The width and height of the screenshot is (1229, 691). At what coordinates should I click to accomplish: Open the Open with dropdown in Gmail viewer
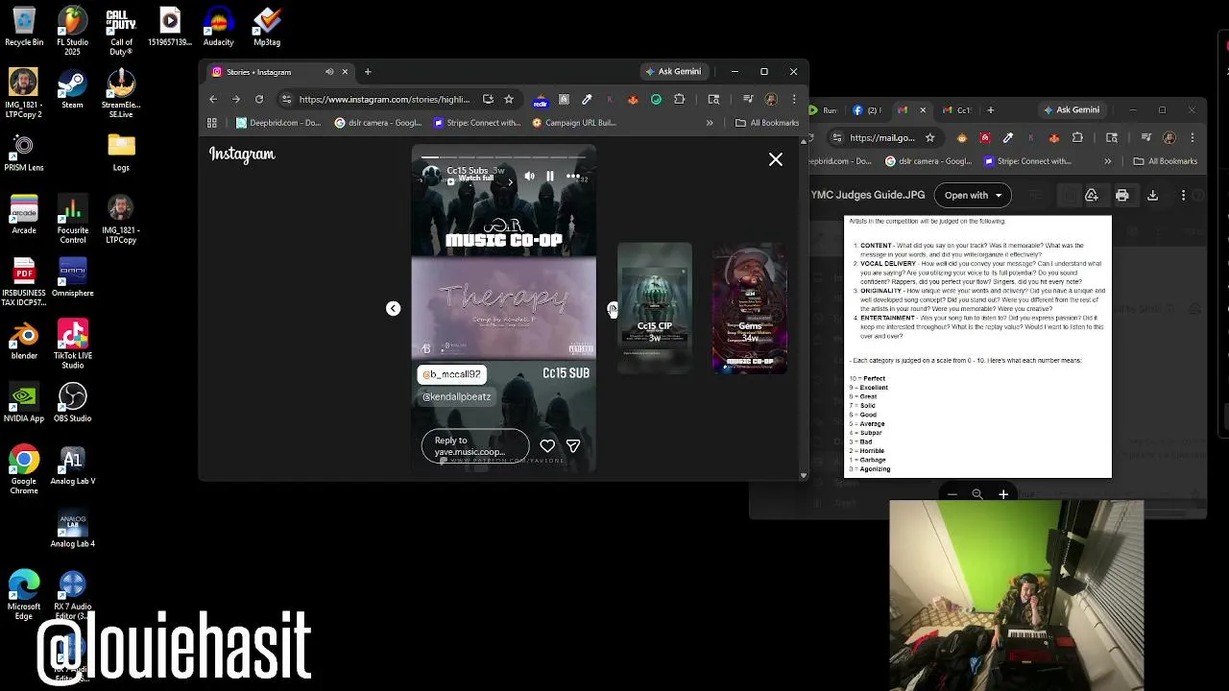(973, 195)
